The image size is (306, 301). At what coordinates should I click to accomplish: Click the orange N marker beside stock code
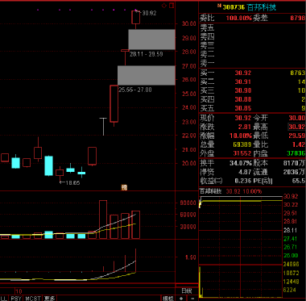click(219, 5)
